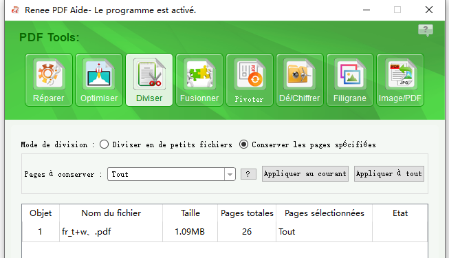Click the Nom du fichier column header
The image size is (449, 258).
pyautogui.click(x=111, y=213)
